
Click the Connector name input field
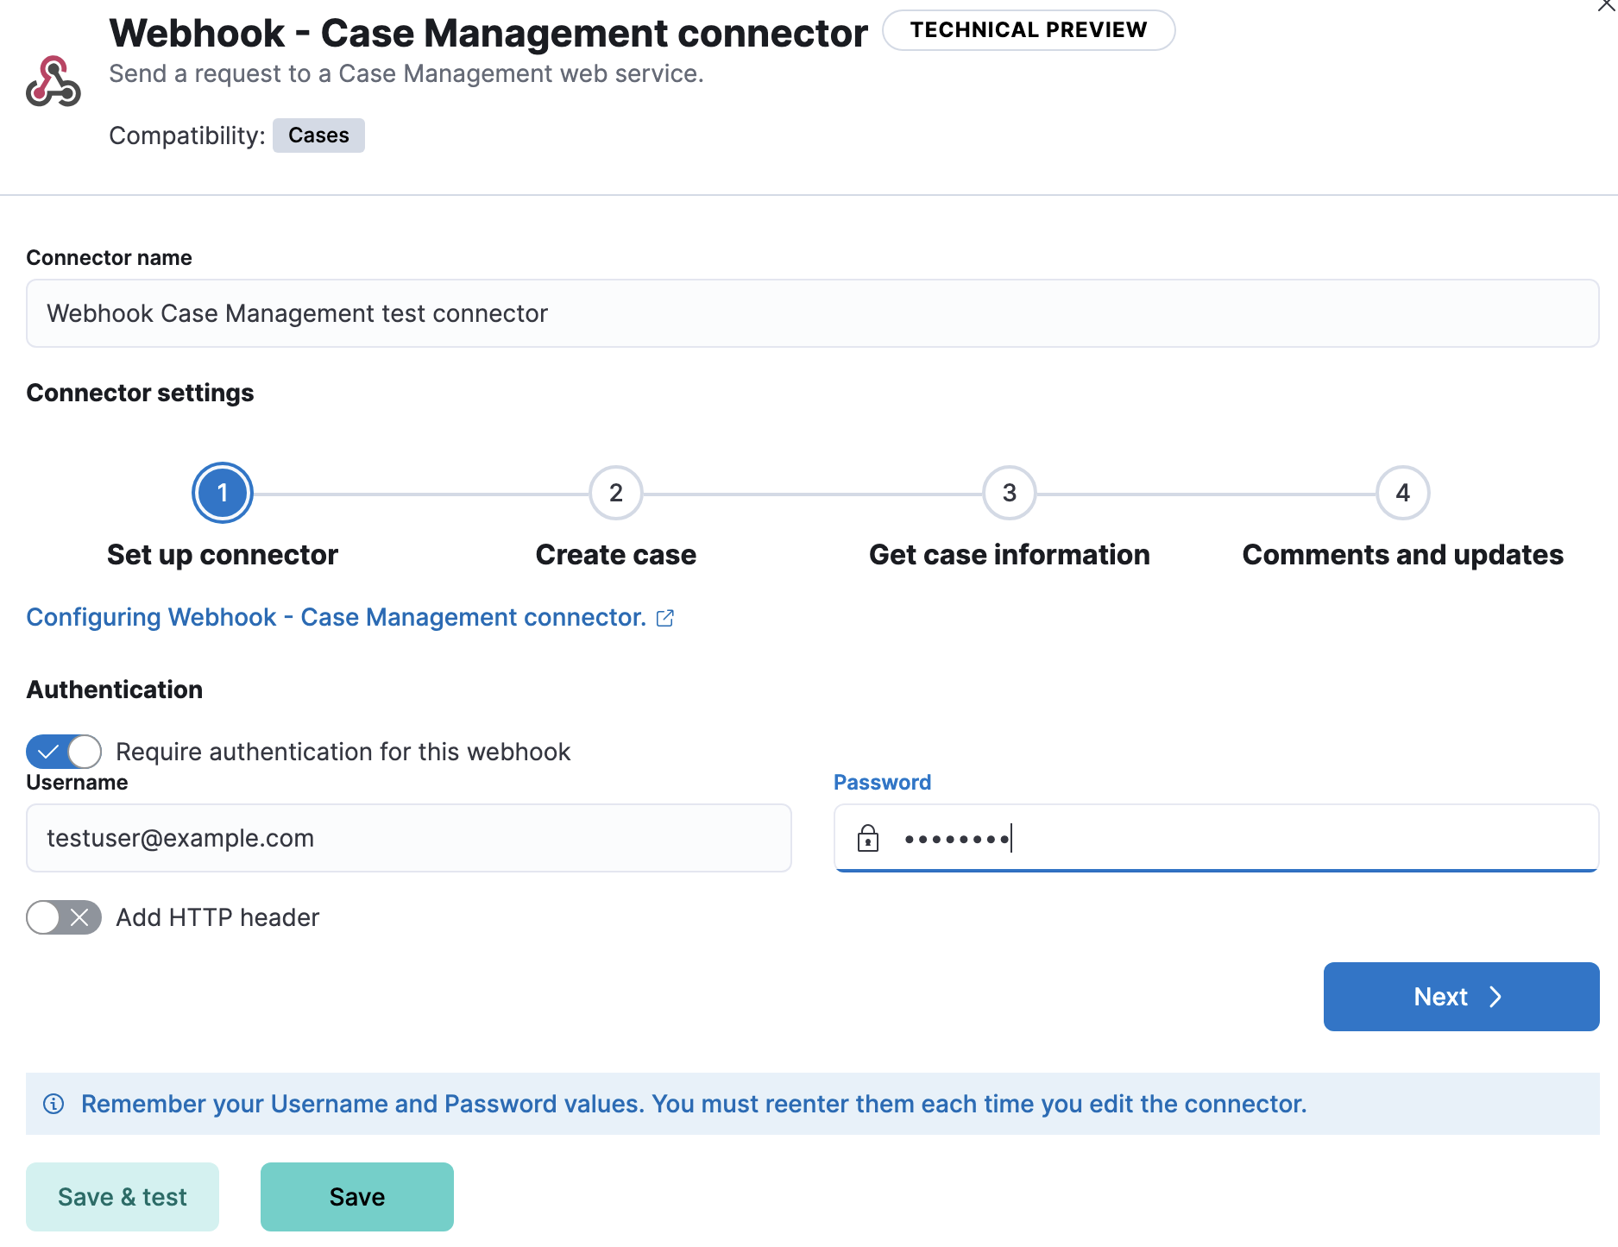pos(811,313)
